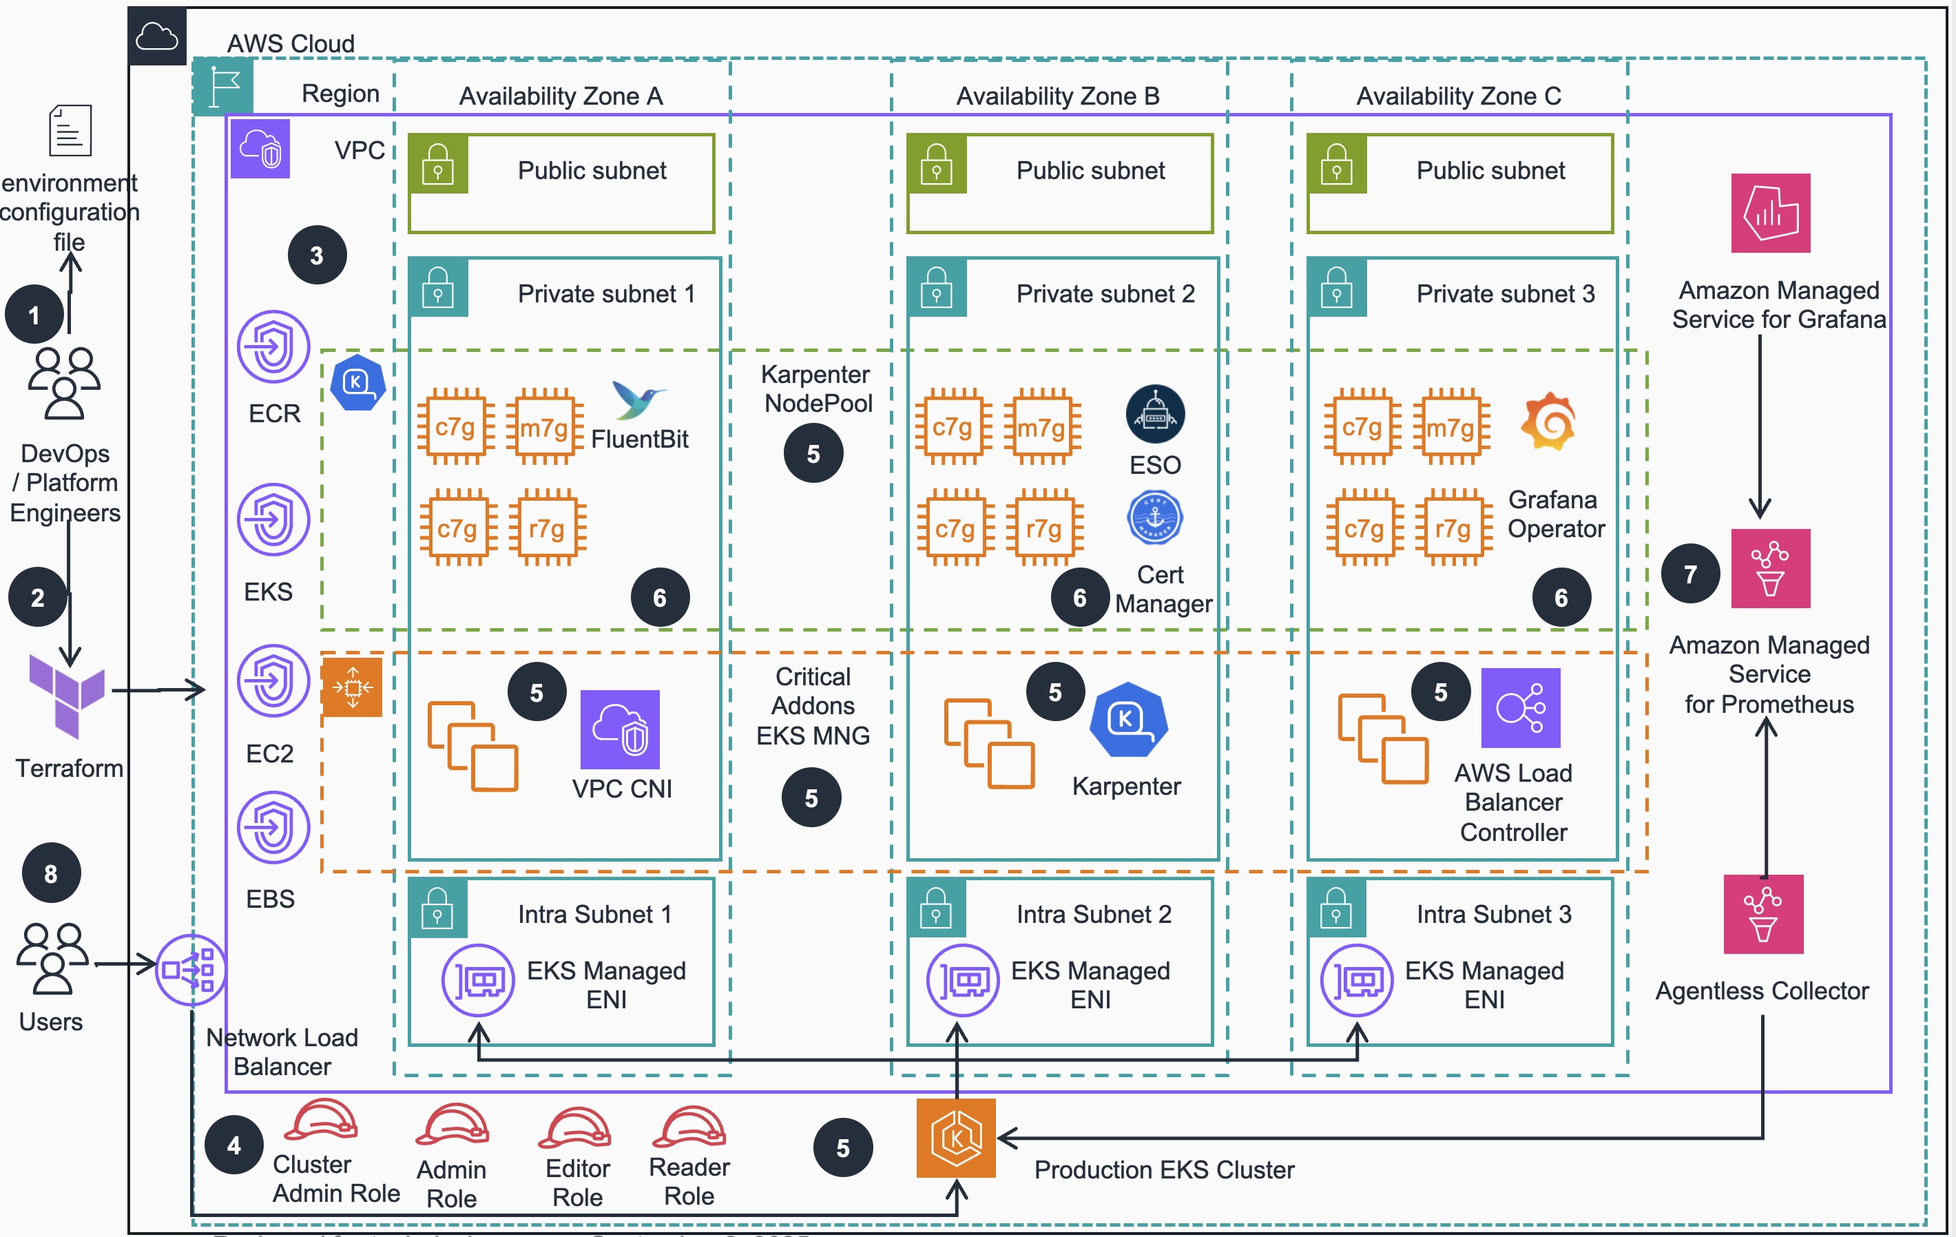Click the AWS Load Balancer Controller icon

[1520, 707]
